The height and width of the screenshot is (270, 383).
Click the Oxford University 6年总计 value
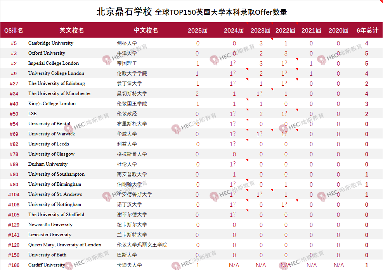[367, 53]
